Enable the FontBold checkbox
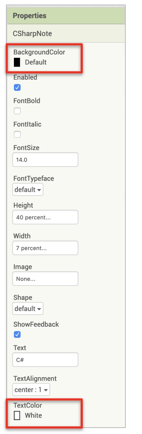 [17, 111]
